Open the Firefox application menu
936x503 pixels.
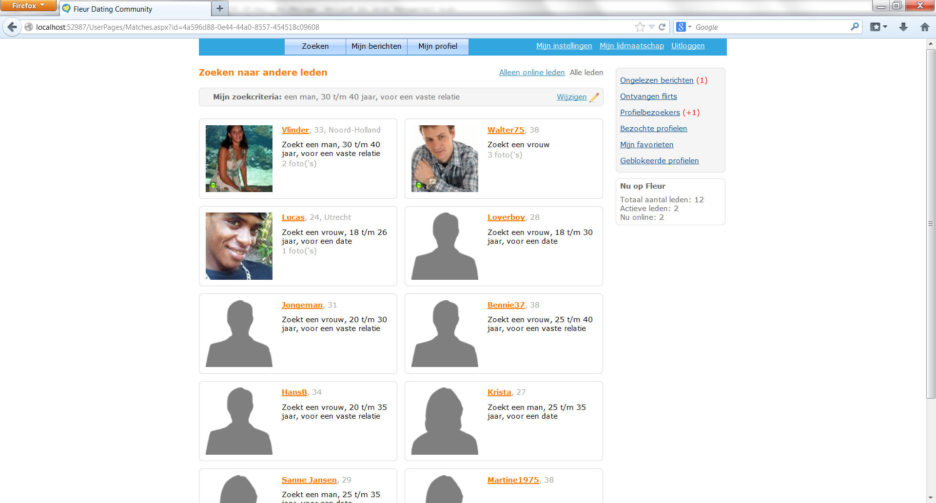tap(28, 5)
